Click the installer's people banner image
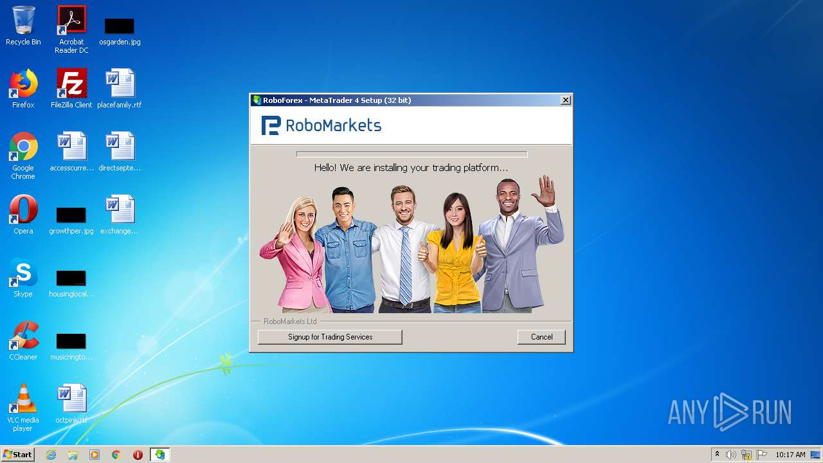 pyautogui.click(x=411, y=244)
